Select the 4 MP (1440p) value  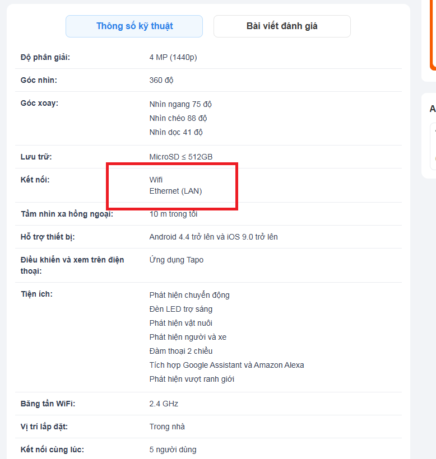tap(173, 57)
